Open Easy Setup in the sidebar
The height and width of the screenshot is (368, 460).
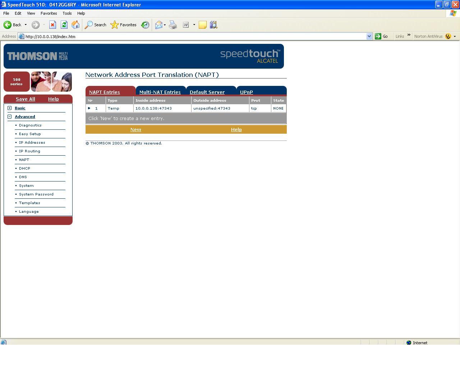(30, 134)
